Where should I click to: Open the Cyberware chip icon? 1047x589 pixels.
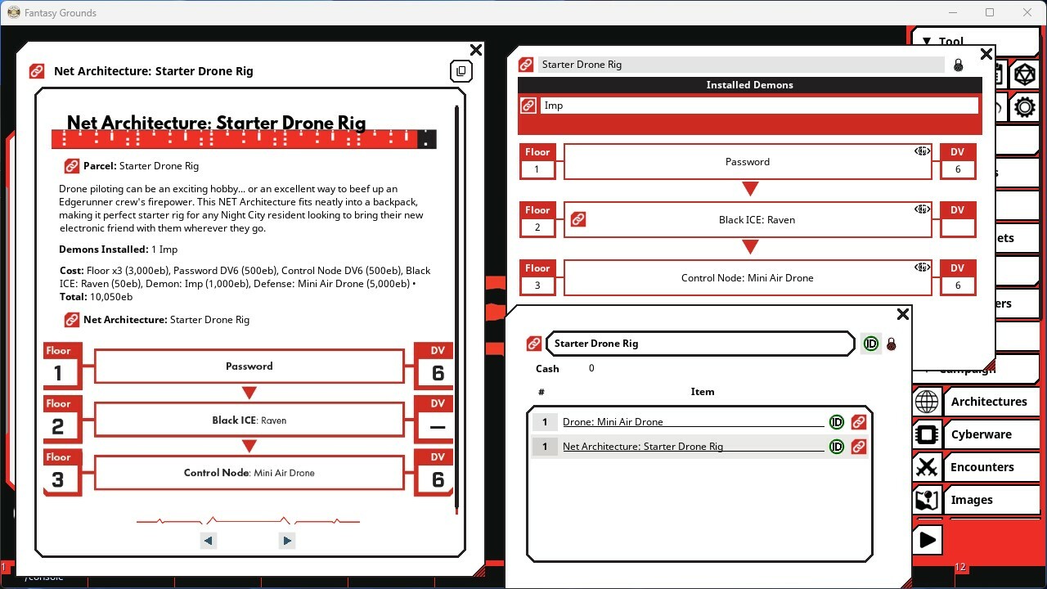click(x=927, y=434)
